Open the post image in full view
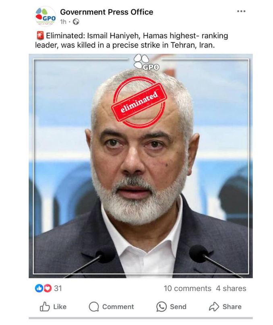 coord(141,166)
